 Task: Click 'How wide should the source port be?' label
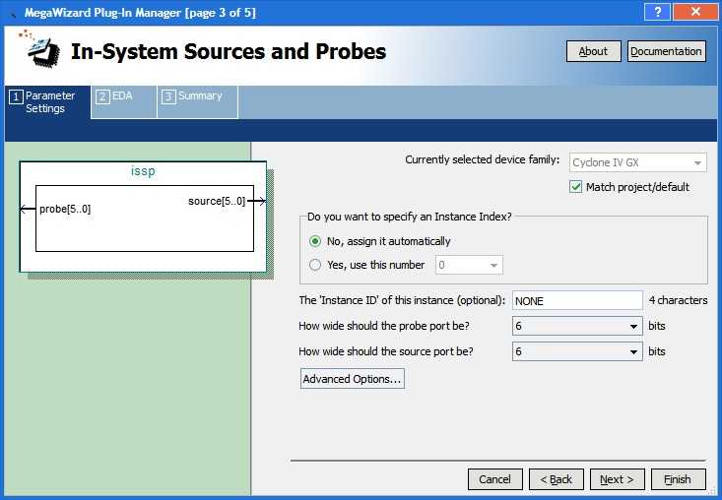tap(386, 351)
